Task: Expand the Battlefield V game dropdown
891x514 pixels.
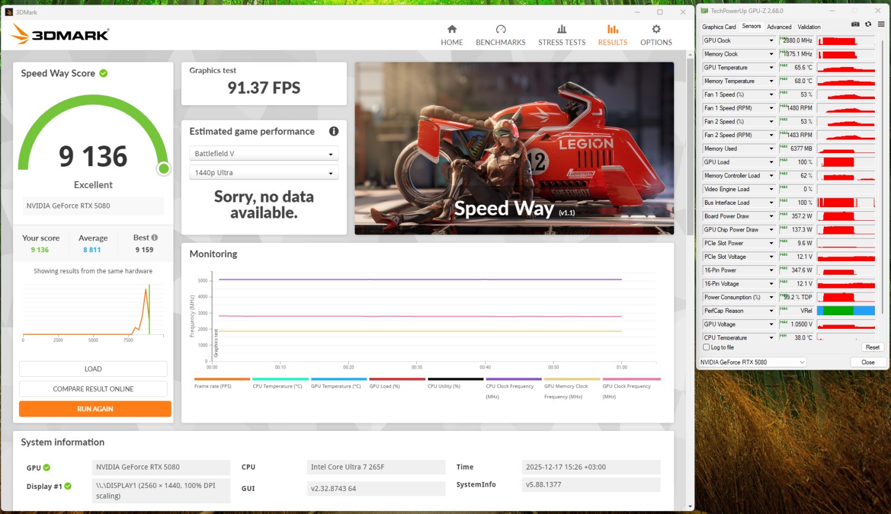Action: [x=264, y=154]
